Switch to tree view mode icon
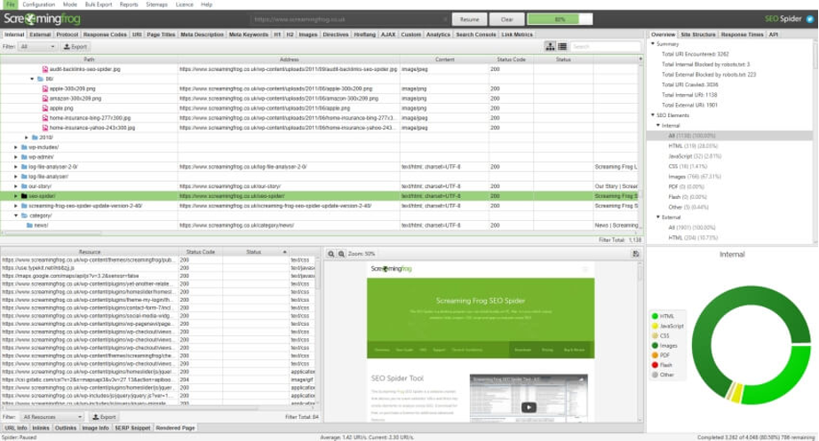 [x=551, y=46]
